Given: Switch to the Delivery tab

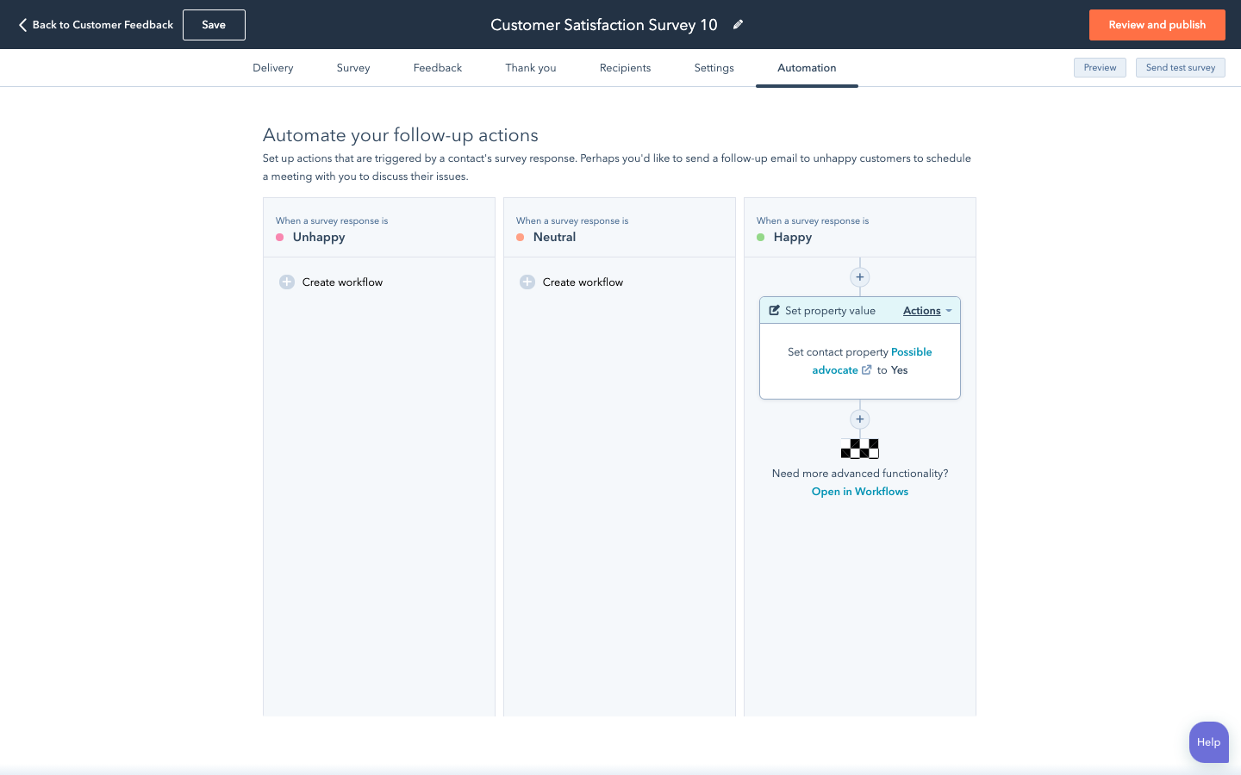Looking at the screenshot, I should point(273,68).
